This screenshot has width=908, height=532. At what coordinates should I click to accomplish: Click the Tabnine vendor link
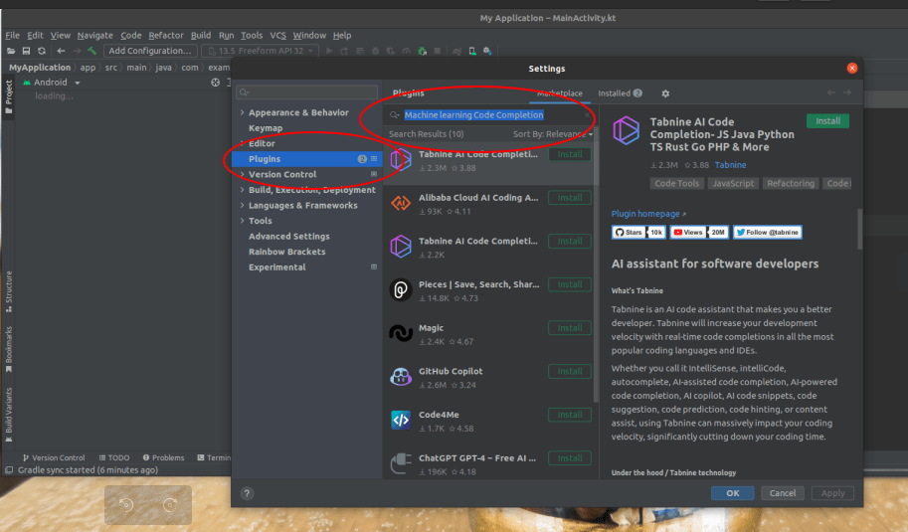tap(730, 165)
